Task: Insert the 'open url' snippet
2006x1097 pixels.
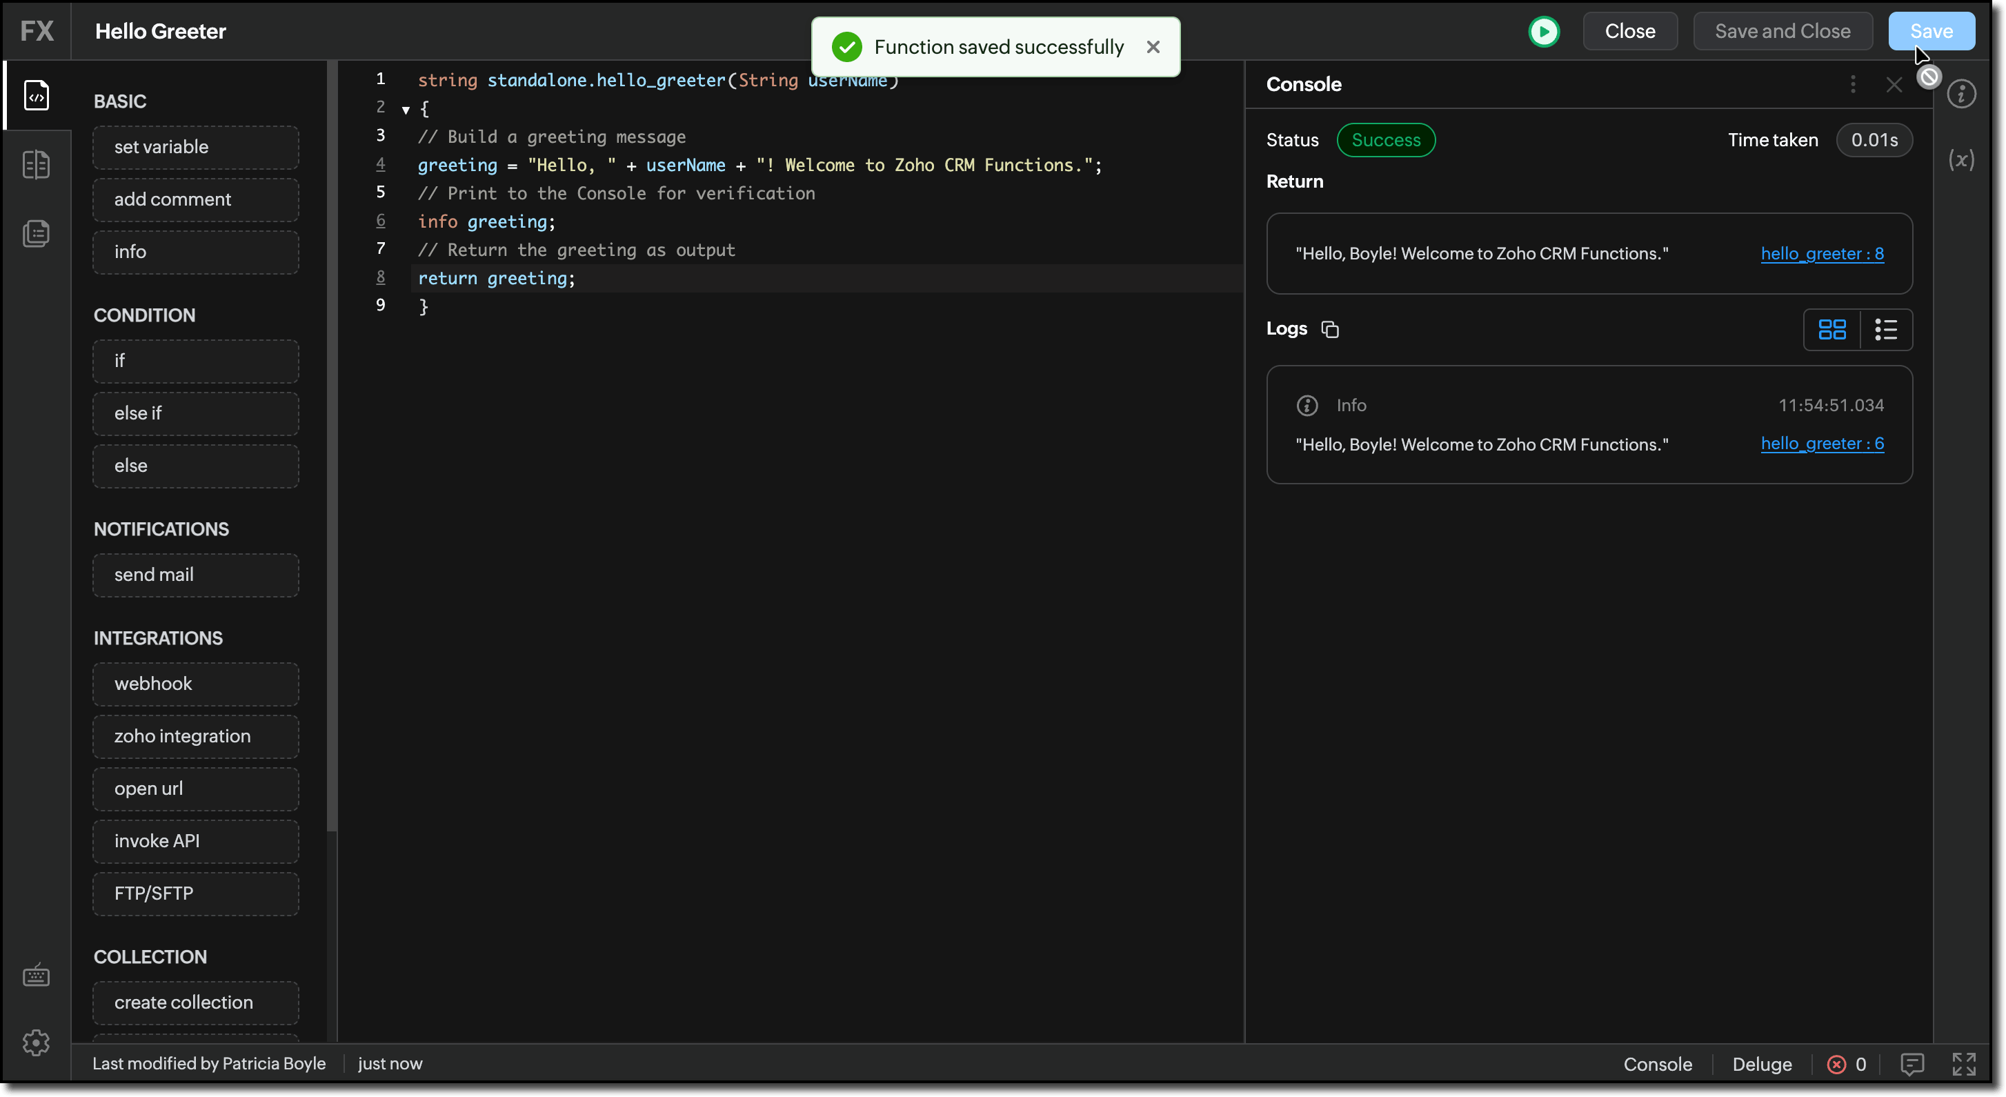Action: [195, 789]
